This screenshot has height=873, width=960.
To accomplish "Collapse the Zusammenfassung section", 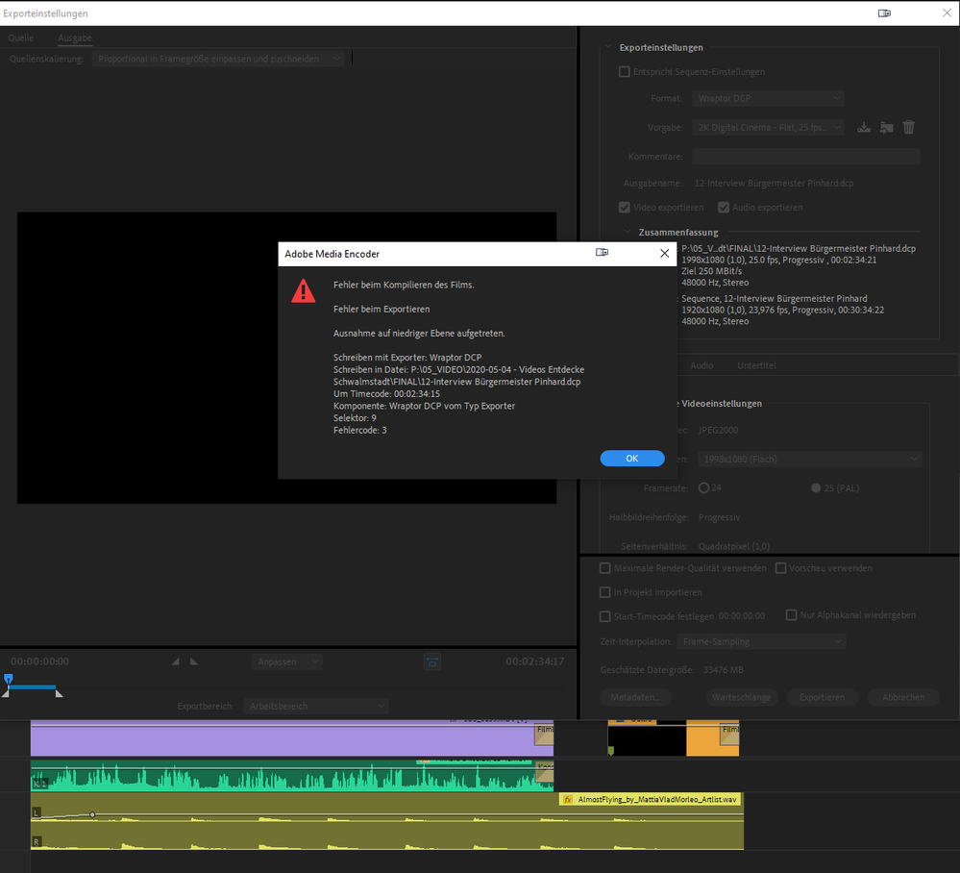I will coord(627,232).
